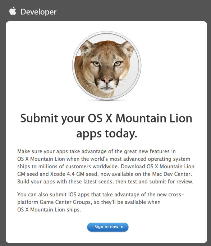Click the "Submit your OS X Mountain Lion" headline
This screenshot has height=246, width=211.
pyautogui.click(x=106, y=119)
